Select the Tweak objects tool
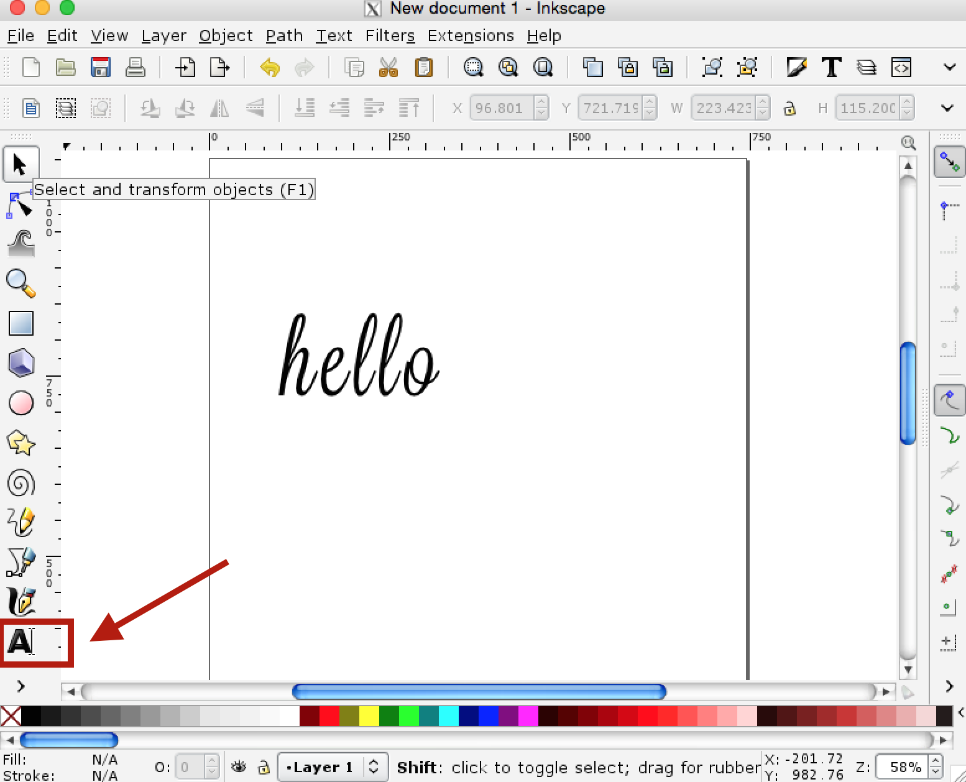Screen dimensions: 966x782 point(21,244)
